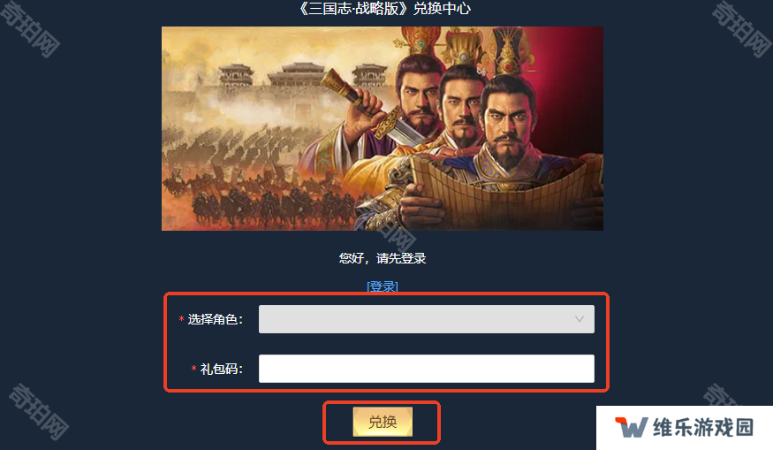Click the 您好，请先登录 prompt text

pyautogui.click(x=383, y=258)
